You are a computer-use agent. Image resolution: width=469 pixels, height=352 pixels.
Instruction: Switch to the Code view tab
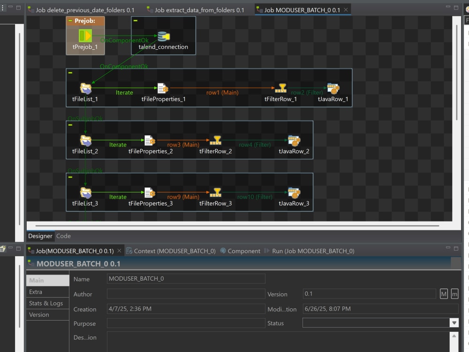[x=63, y=236]
